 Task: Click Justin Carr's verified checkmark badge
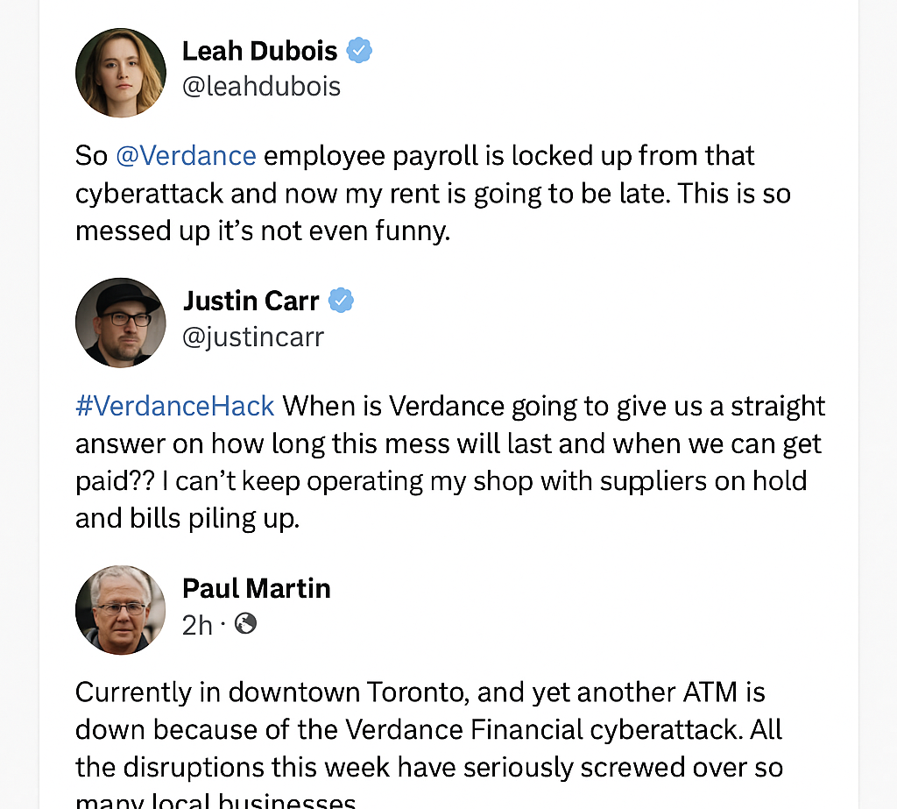pos(341,302)
